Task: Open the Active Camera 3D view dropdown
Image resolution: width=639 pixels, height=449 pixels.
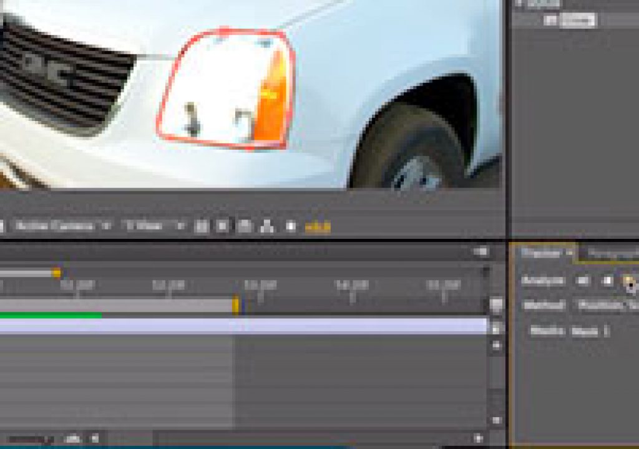Action: click(x=62, y=225)
